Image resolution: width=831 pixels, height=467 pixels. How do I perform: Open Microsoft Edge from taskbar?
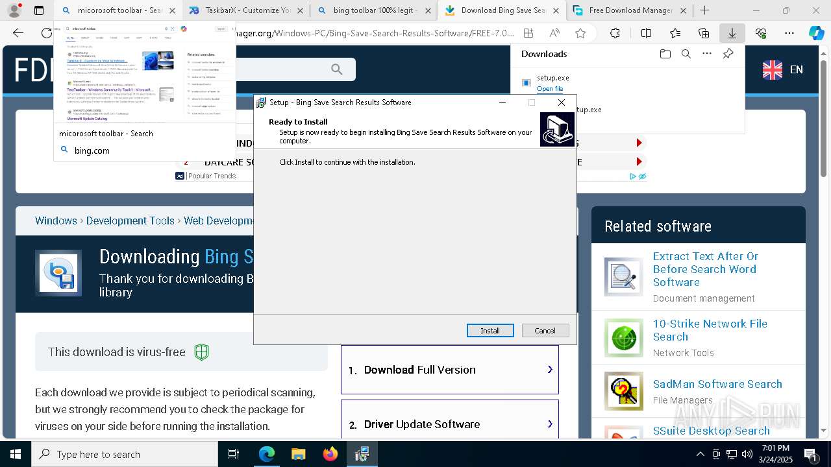[x=267, y=454]
